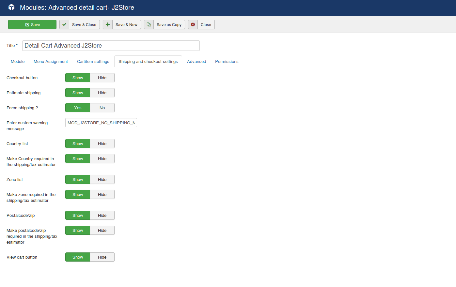Show Make Country required option

pyautogui.click(x=78, y=159)
